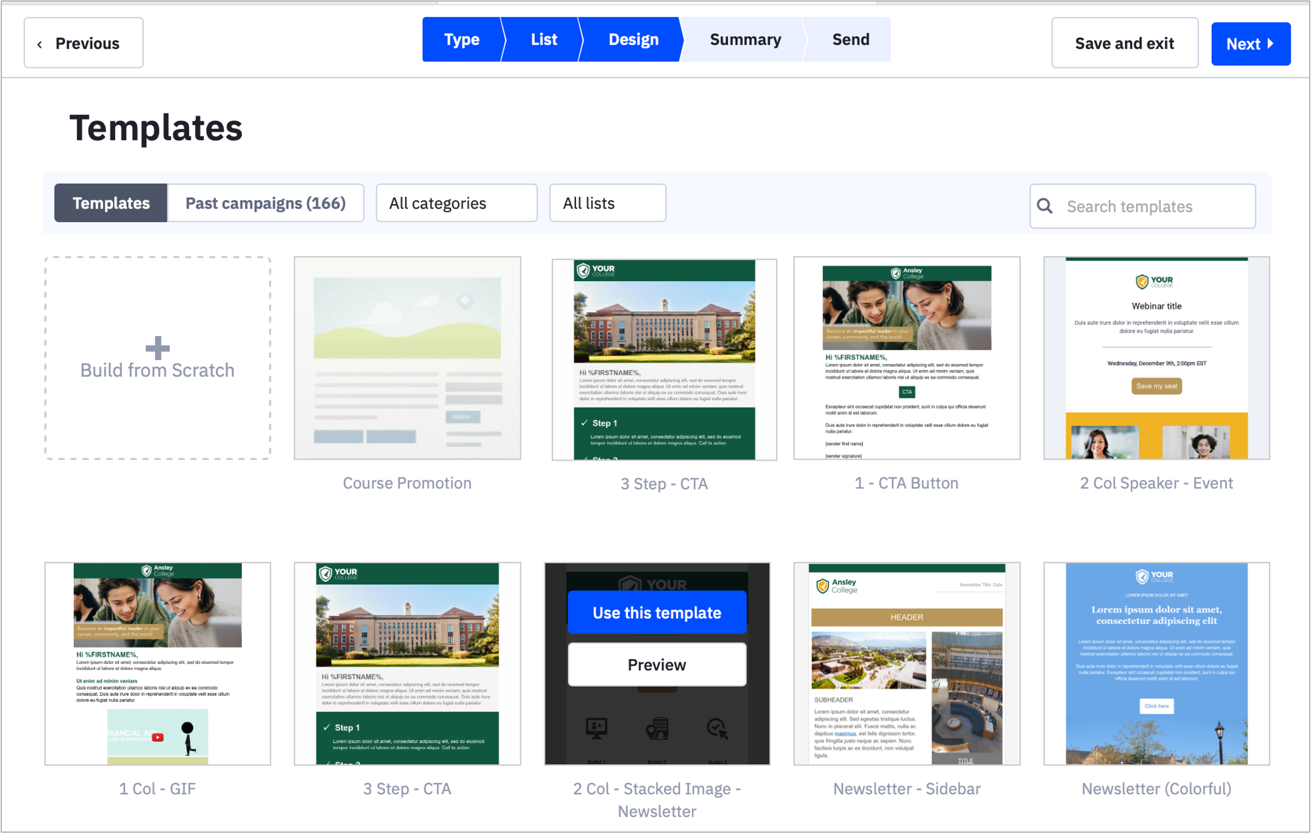The width and height of the screenshot is (1311, 833).
Task: Select the Build from Scratch tile
Action: [x=157, y=358]
